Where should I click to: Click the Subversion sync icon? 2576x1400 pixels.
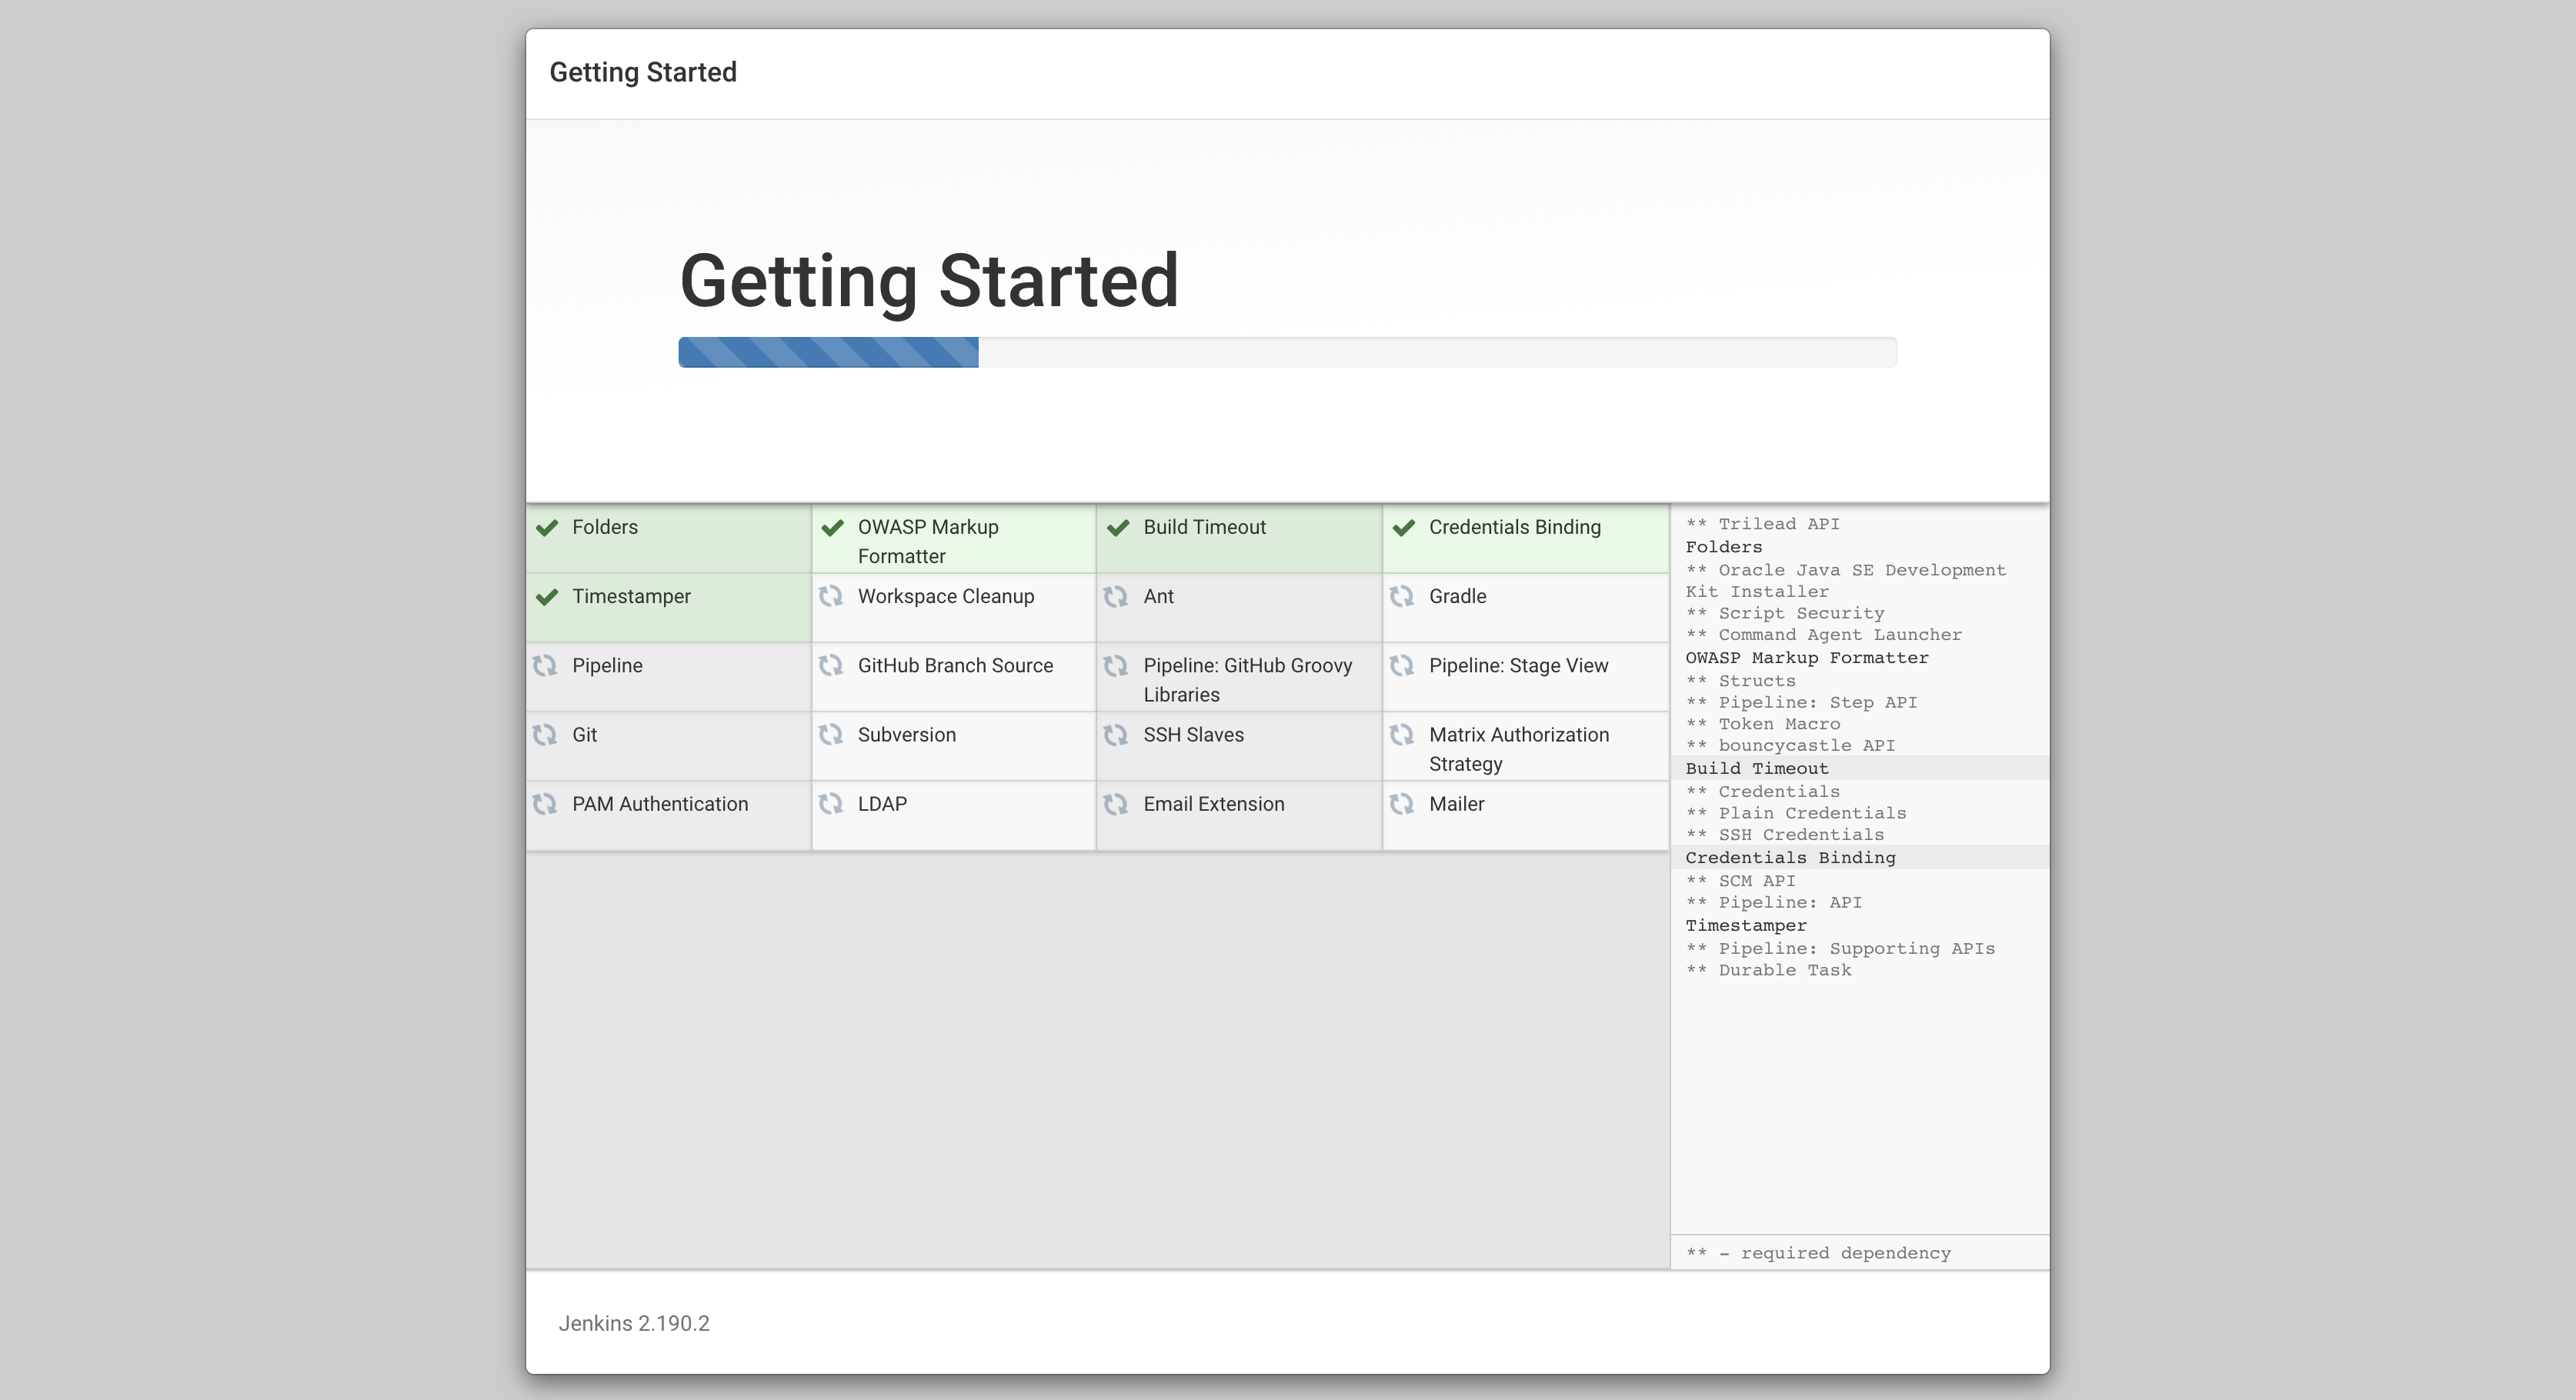tap(836, 735)
